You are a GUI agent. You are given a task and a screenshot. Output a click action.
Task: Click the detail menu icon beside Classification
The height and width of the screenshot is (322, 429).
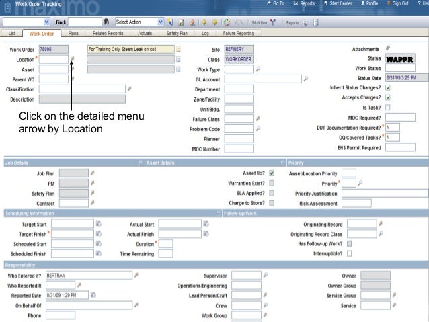(130, 89)
